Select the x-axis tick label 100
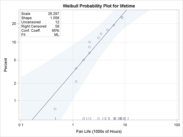This screenshot has height=137, width=183. pyautogui.click(x=177, y=125)
